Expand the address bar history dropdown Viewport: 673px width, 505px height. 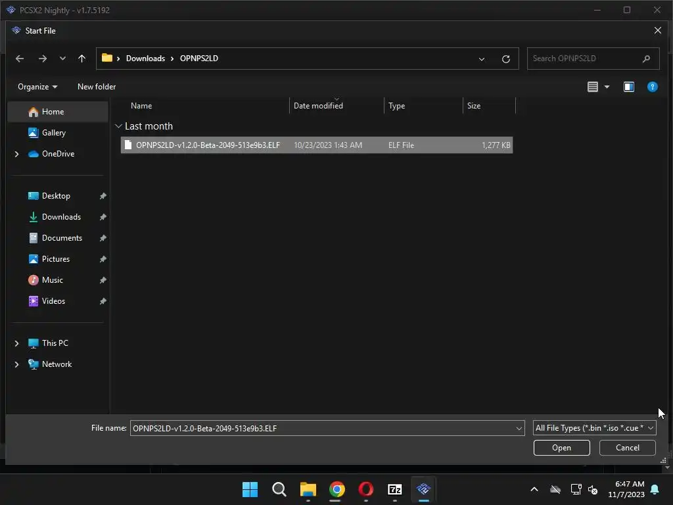point(482,59)
